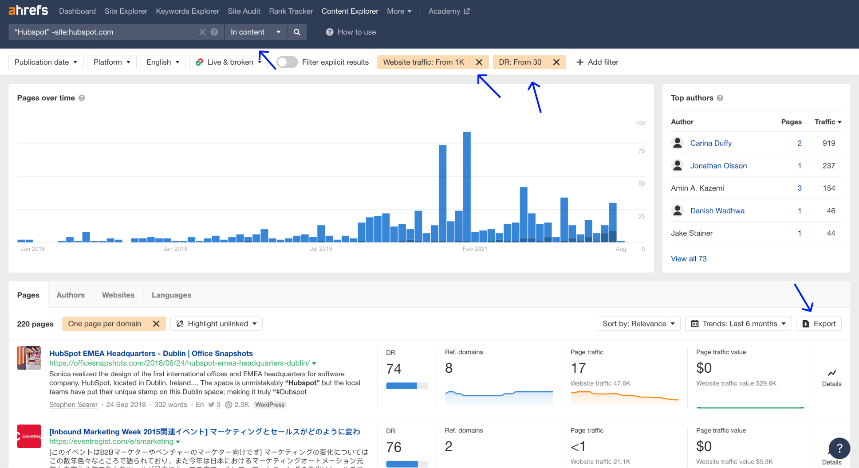Open the Platform filter dropdown
Screen dimensions: 859x468
112,62
